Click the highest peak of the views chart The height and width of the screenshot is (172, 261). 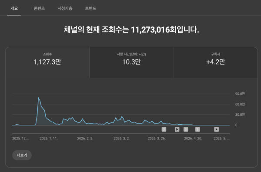[38, 97]
